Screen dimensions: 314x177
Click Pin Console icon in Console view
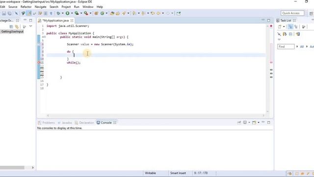[x=239, y=122]
